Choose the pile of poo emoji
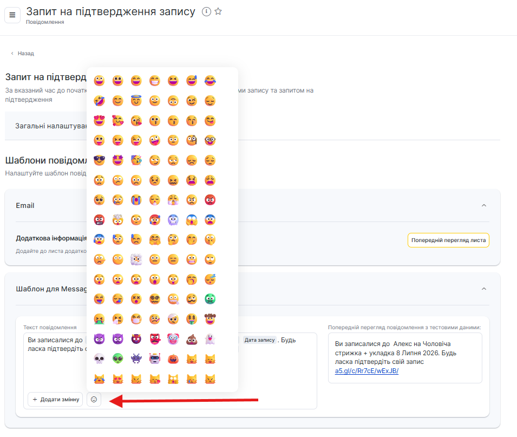 pos(192,340)
